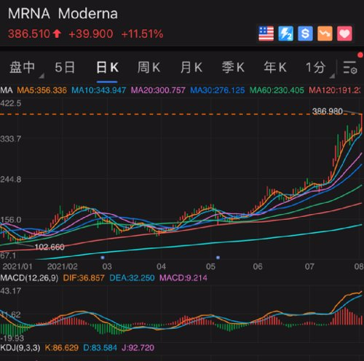The height and width of the screenshot is (361, 364).
Task: Tap the DIF:36.857 value
Action: pyautogui.click(x=84, y=278)
